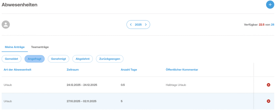Delete the 27.10.2025 vacation request

(268, 101)
